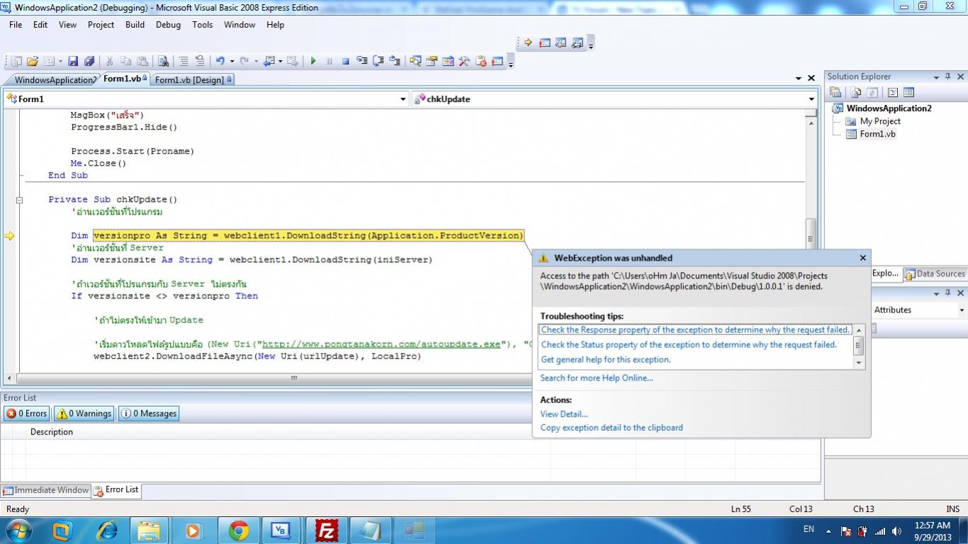Toggle the 0 Warnings filter button
The image size is (968, 544).
click(x=84, y=414)
